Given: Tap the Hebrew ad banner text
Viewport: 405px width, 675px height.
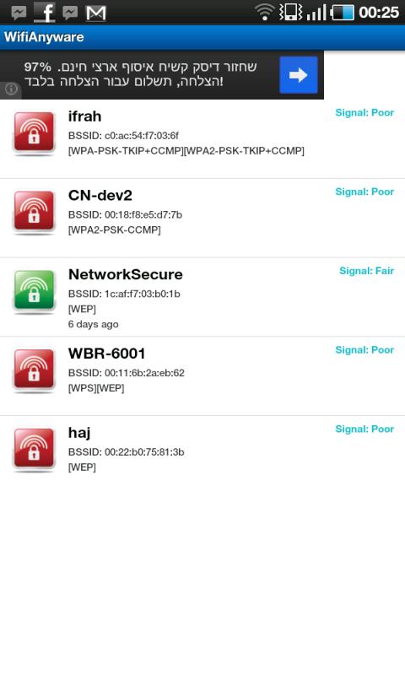Looking at the screenshot, I should pos(140,74).
